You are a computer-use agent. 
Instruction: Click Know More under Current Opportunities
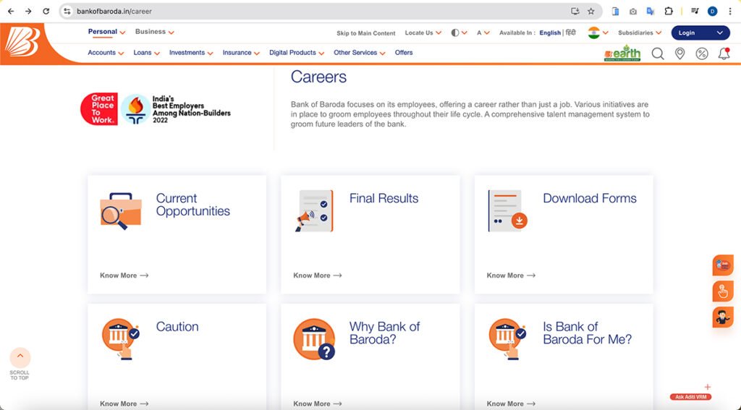(x=124, y=276)
